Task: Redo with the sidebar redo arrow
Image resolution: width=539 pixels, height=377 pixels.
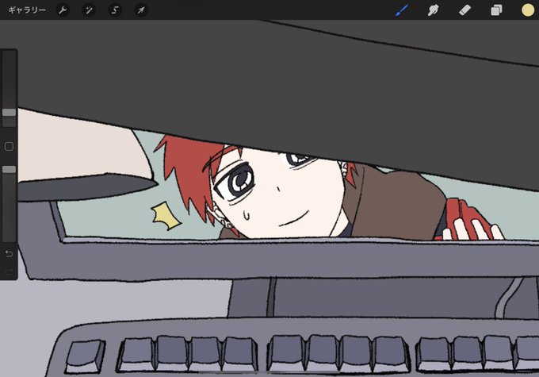Action: coord(9,272)
